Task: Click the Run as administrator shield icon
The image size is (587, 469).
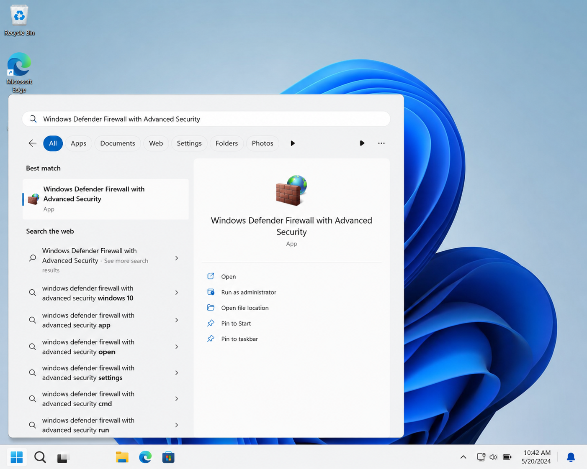Action: pos(211,292)
